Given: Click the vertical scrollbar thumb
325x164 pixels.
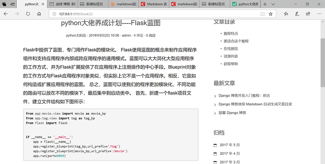Looking at the screenshot, I should 323,63.
